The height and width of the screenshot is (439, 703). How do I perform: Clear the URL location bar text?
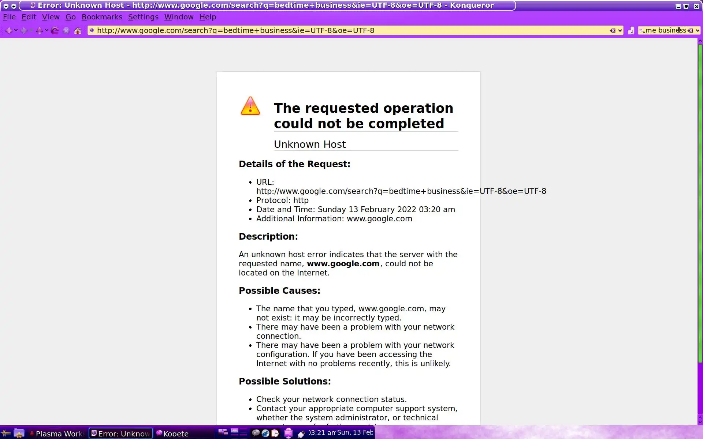(612, 31)
